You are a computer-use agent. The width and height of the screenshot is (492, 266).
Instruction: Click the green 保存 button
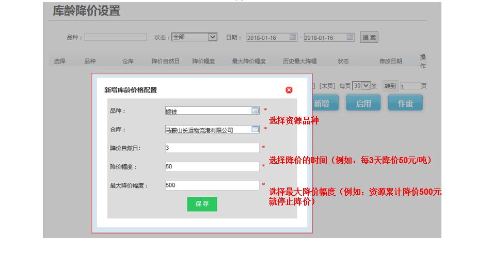coord(202,204)
